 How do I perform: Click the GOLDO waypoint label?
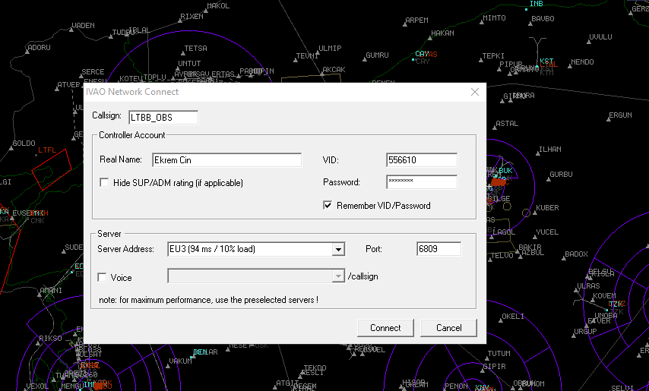pyautogui.click(x=24, y=143)
